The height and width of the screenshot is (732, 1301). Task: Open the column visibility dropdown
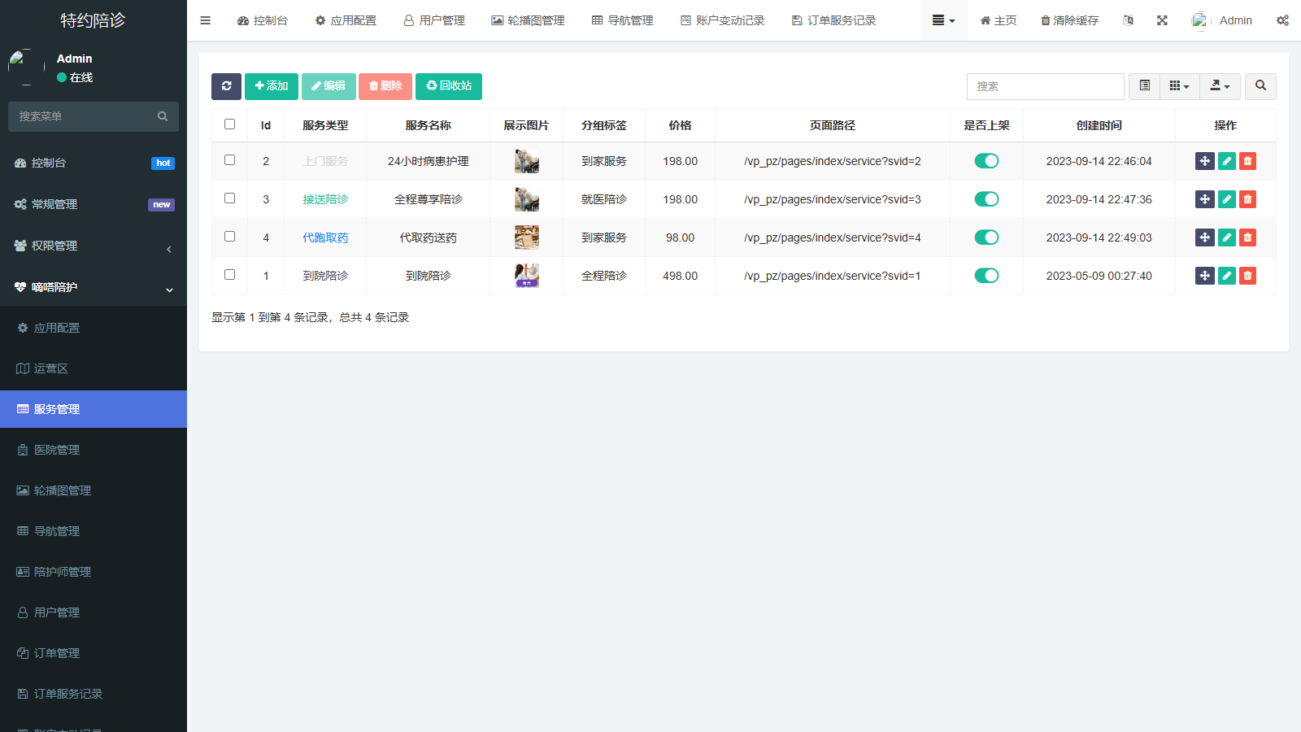click(x=1179, y=86)
